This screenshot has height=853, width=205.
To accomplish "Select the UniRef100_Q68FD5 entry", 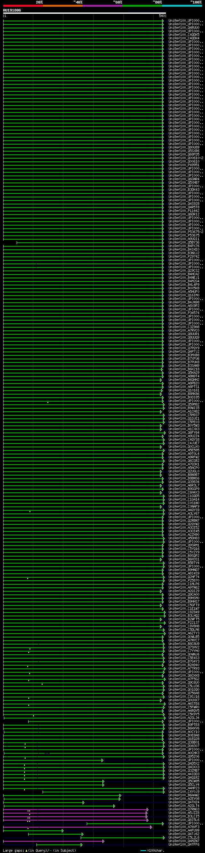I will 184,155.
